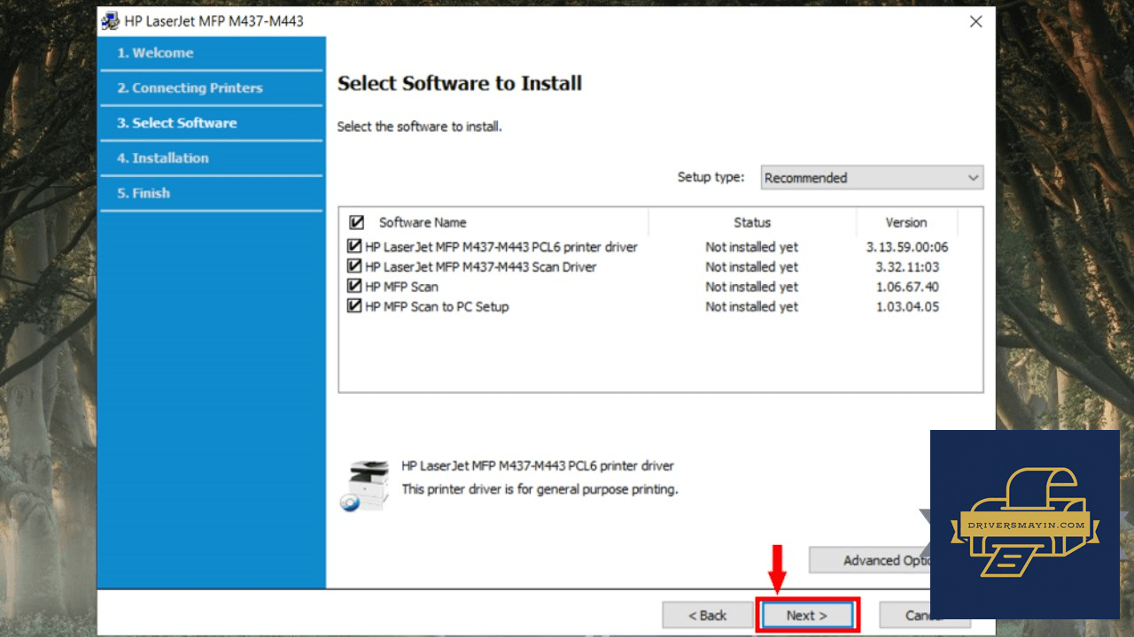Click the Status cell of HP MFP Scan
Screen dimensions: 1134x637
[752, 287]
